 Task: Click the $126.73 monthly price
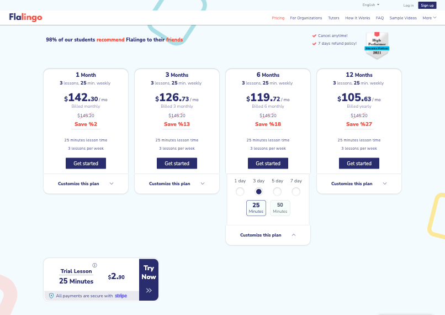click(x=177, y=98)
